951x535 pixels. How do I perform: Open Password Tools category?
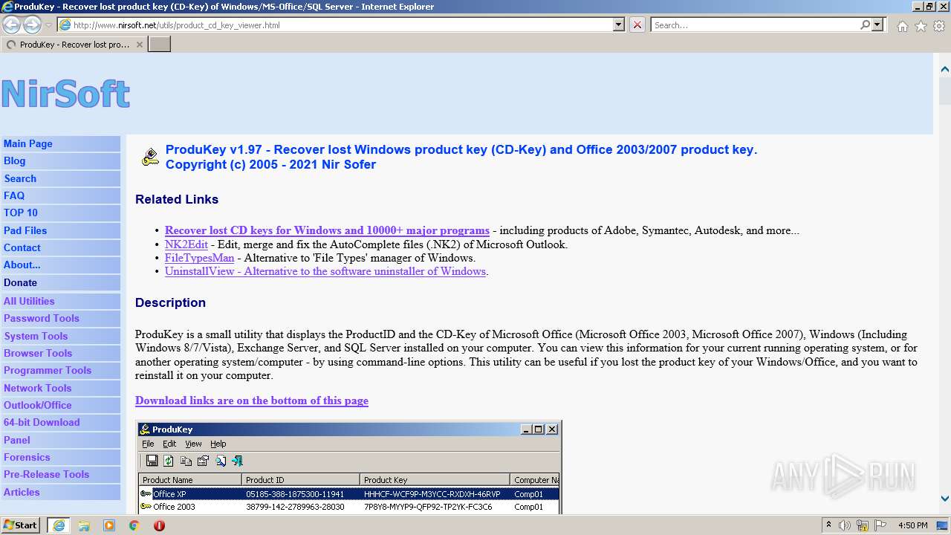60,318
